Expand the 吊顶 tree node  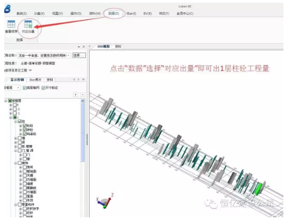pos(21,200)
